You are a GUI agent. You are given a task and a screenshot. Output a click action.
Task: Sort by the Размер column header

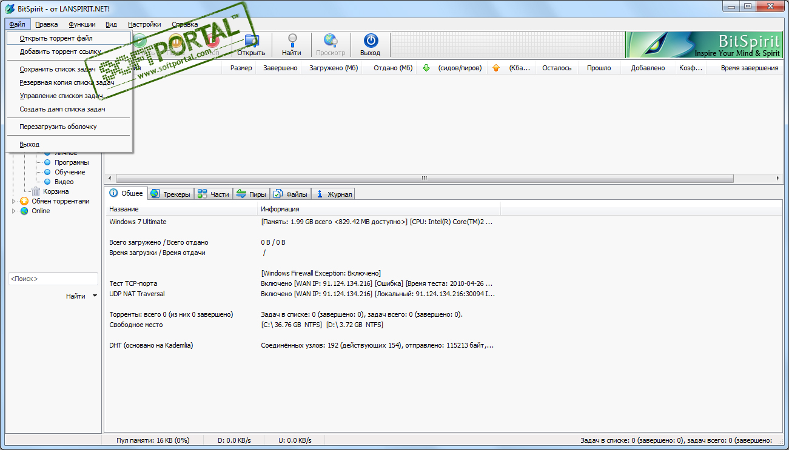(x=241, y=68)
